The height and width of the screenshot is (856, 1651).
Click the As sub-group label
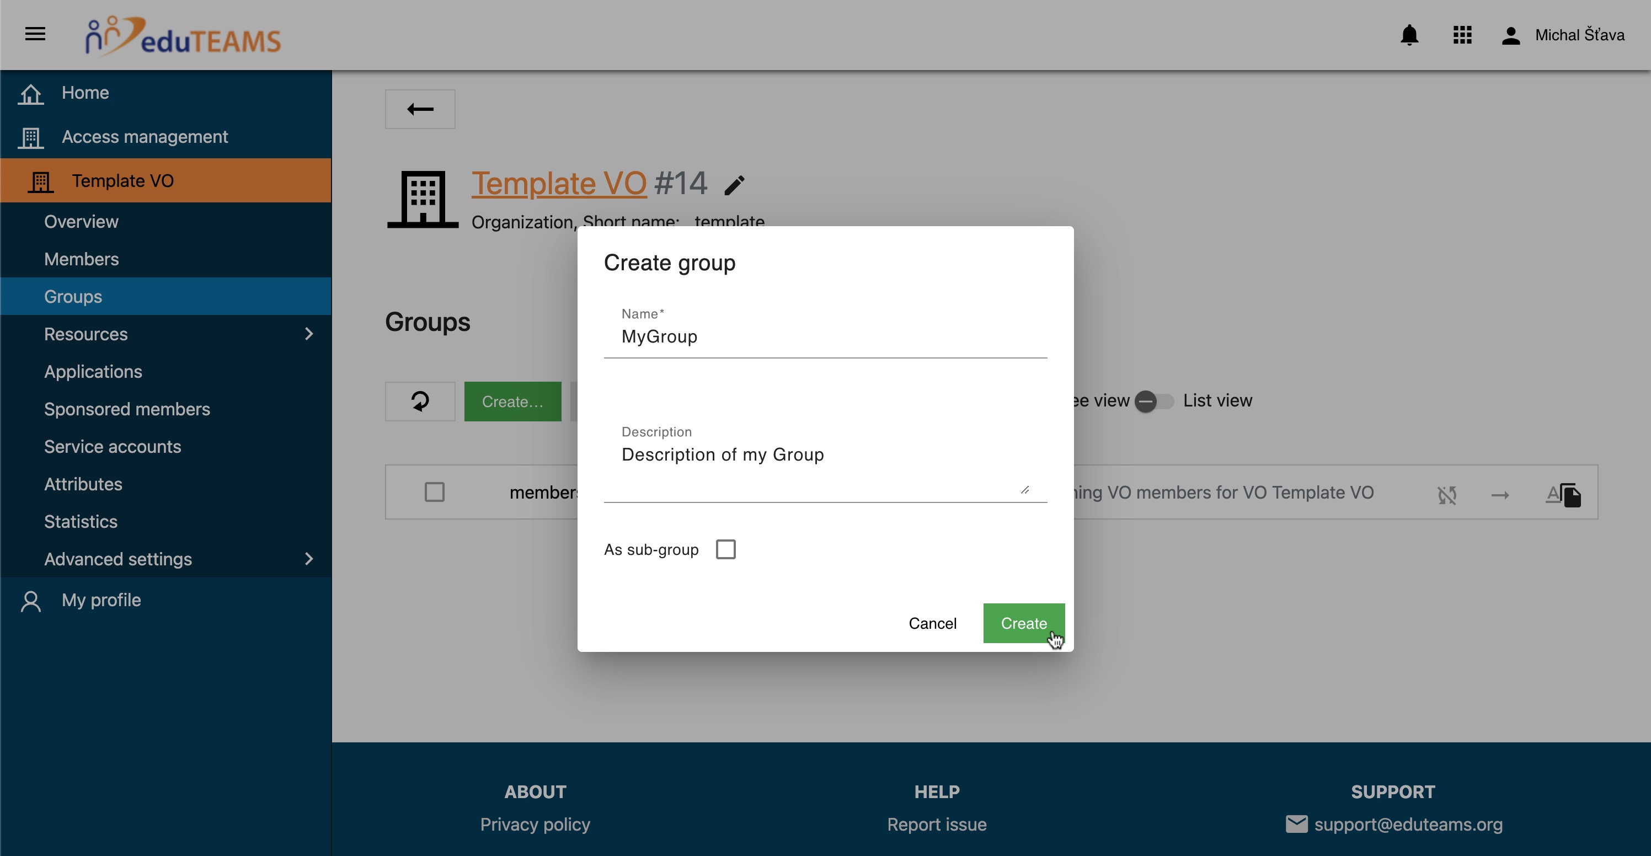[651, 550]
